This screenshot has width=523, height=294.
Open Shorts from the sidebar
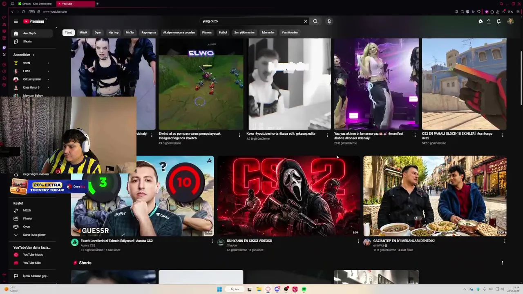pos(33,42)
